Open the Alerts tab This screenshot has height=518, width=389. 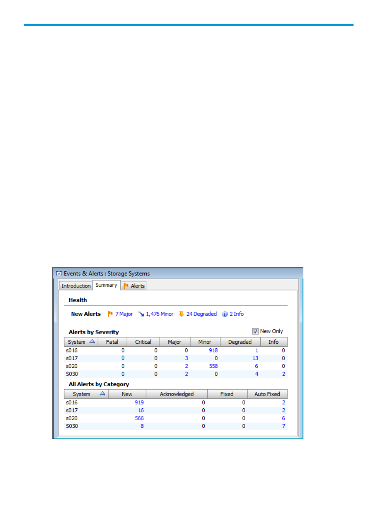tap(134, 286)
